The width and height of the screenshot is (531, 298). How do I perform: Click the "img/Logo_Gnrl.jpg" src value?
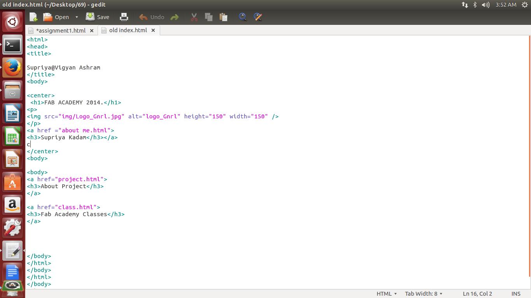91,116
